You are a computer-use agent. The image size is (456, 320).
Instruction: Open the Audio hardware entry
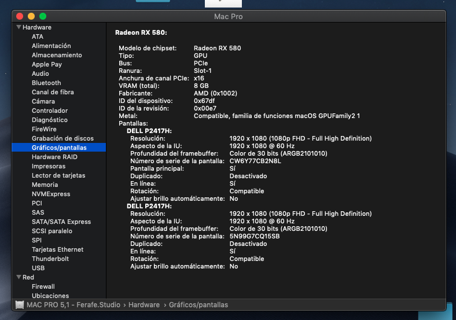click(40, 73)
